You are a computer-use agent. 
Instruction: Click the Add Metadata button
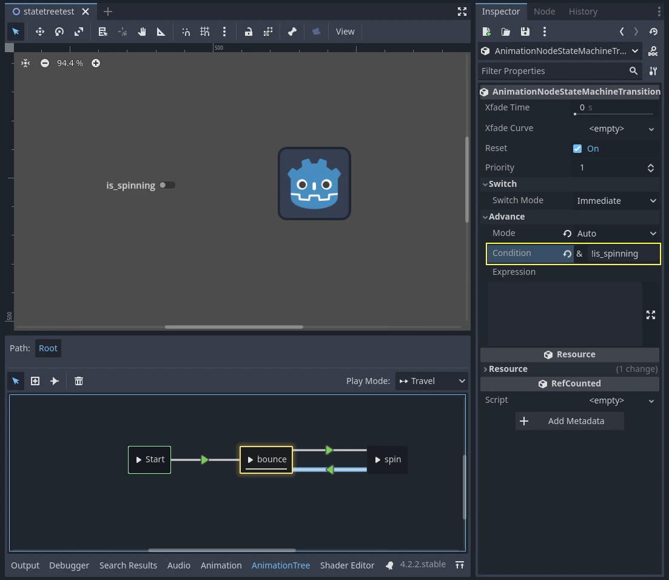(569, 421)
